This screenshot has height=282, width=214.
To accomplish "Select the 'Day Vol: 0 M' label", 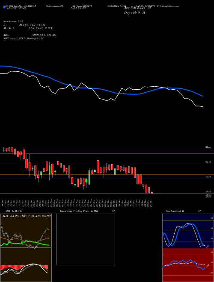I will (x=134, y=13).
